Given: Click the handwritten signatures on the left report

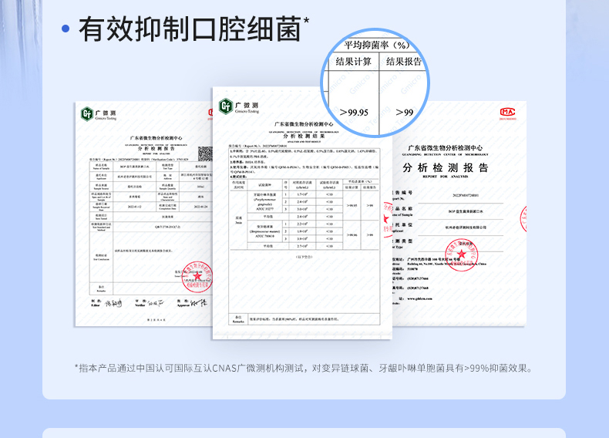Looking at the screenshot, I should pyautogui.click(x=150, y=303).
